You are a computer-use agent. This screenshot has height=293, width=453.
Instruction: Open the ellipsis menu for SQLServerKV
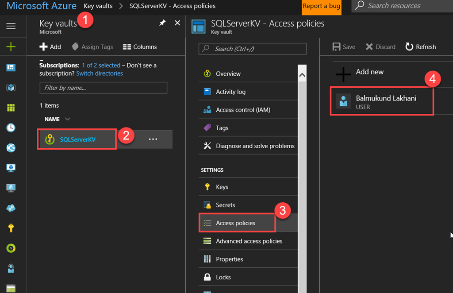coord(153,139)
